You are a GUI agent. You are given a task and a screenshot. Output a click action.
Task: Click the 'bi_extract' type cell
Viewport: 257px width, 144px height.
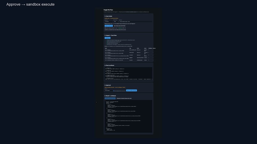(131, 60)
